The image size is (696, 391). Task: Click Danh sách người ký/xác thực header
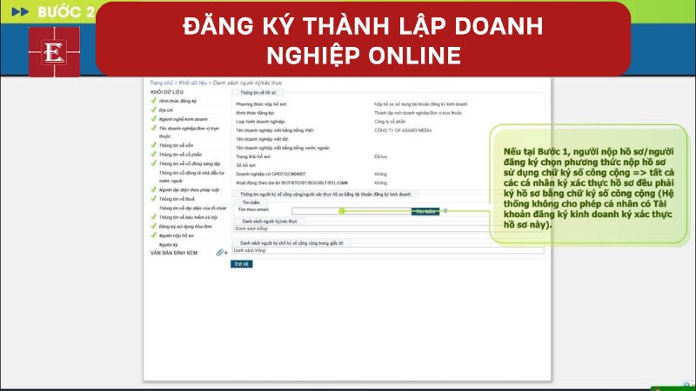pos(270,222)
